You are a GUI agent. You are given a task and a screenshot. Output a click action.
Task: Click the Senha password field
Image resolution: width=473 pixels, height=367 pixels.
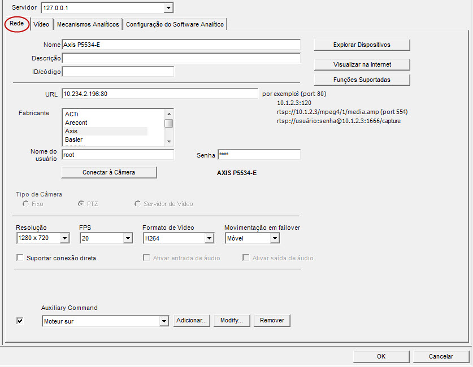click(x=259, y=155)
